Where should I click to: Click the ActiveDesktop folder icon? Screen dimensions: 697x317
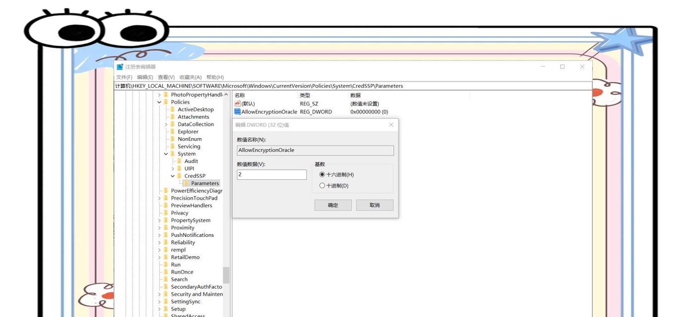(173, 109)
